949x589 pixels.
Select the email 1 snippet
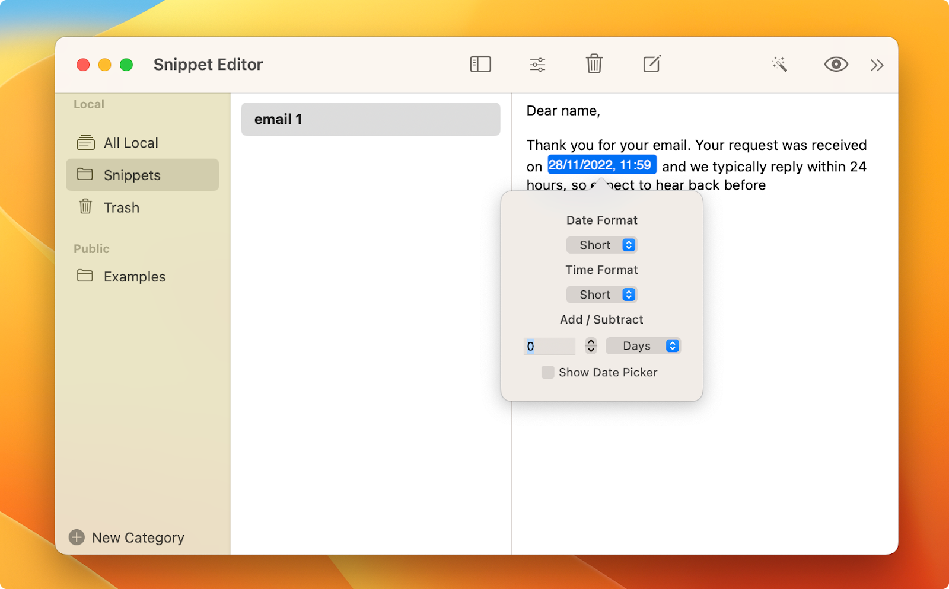tap(370, 119)
